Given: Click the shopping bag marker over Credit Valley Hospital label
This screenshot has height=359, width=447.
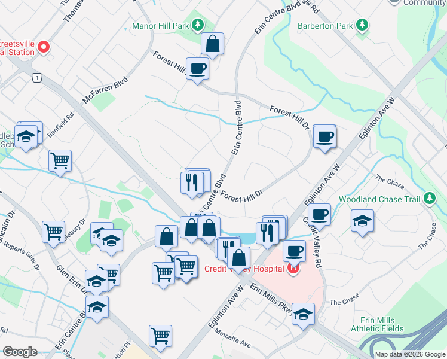Looking at the screenshot, I should pyautogui.click(x=239, y=258).
